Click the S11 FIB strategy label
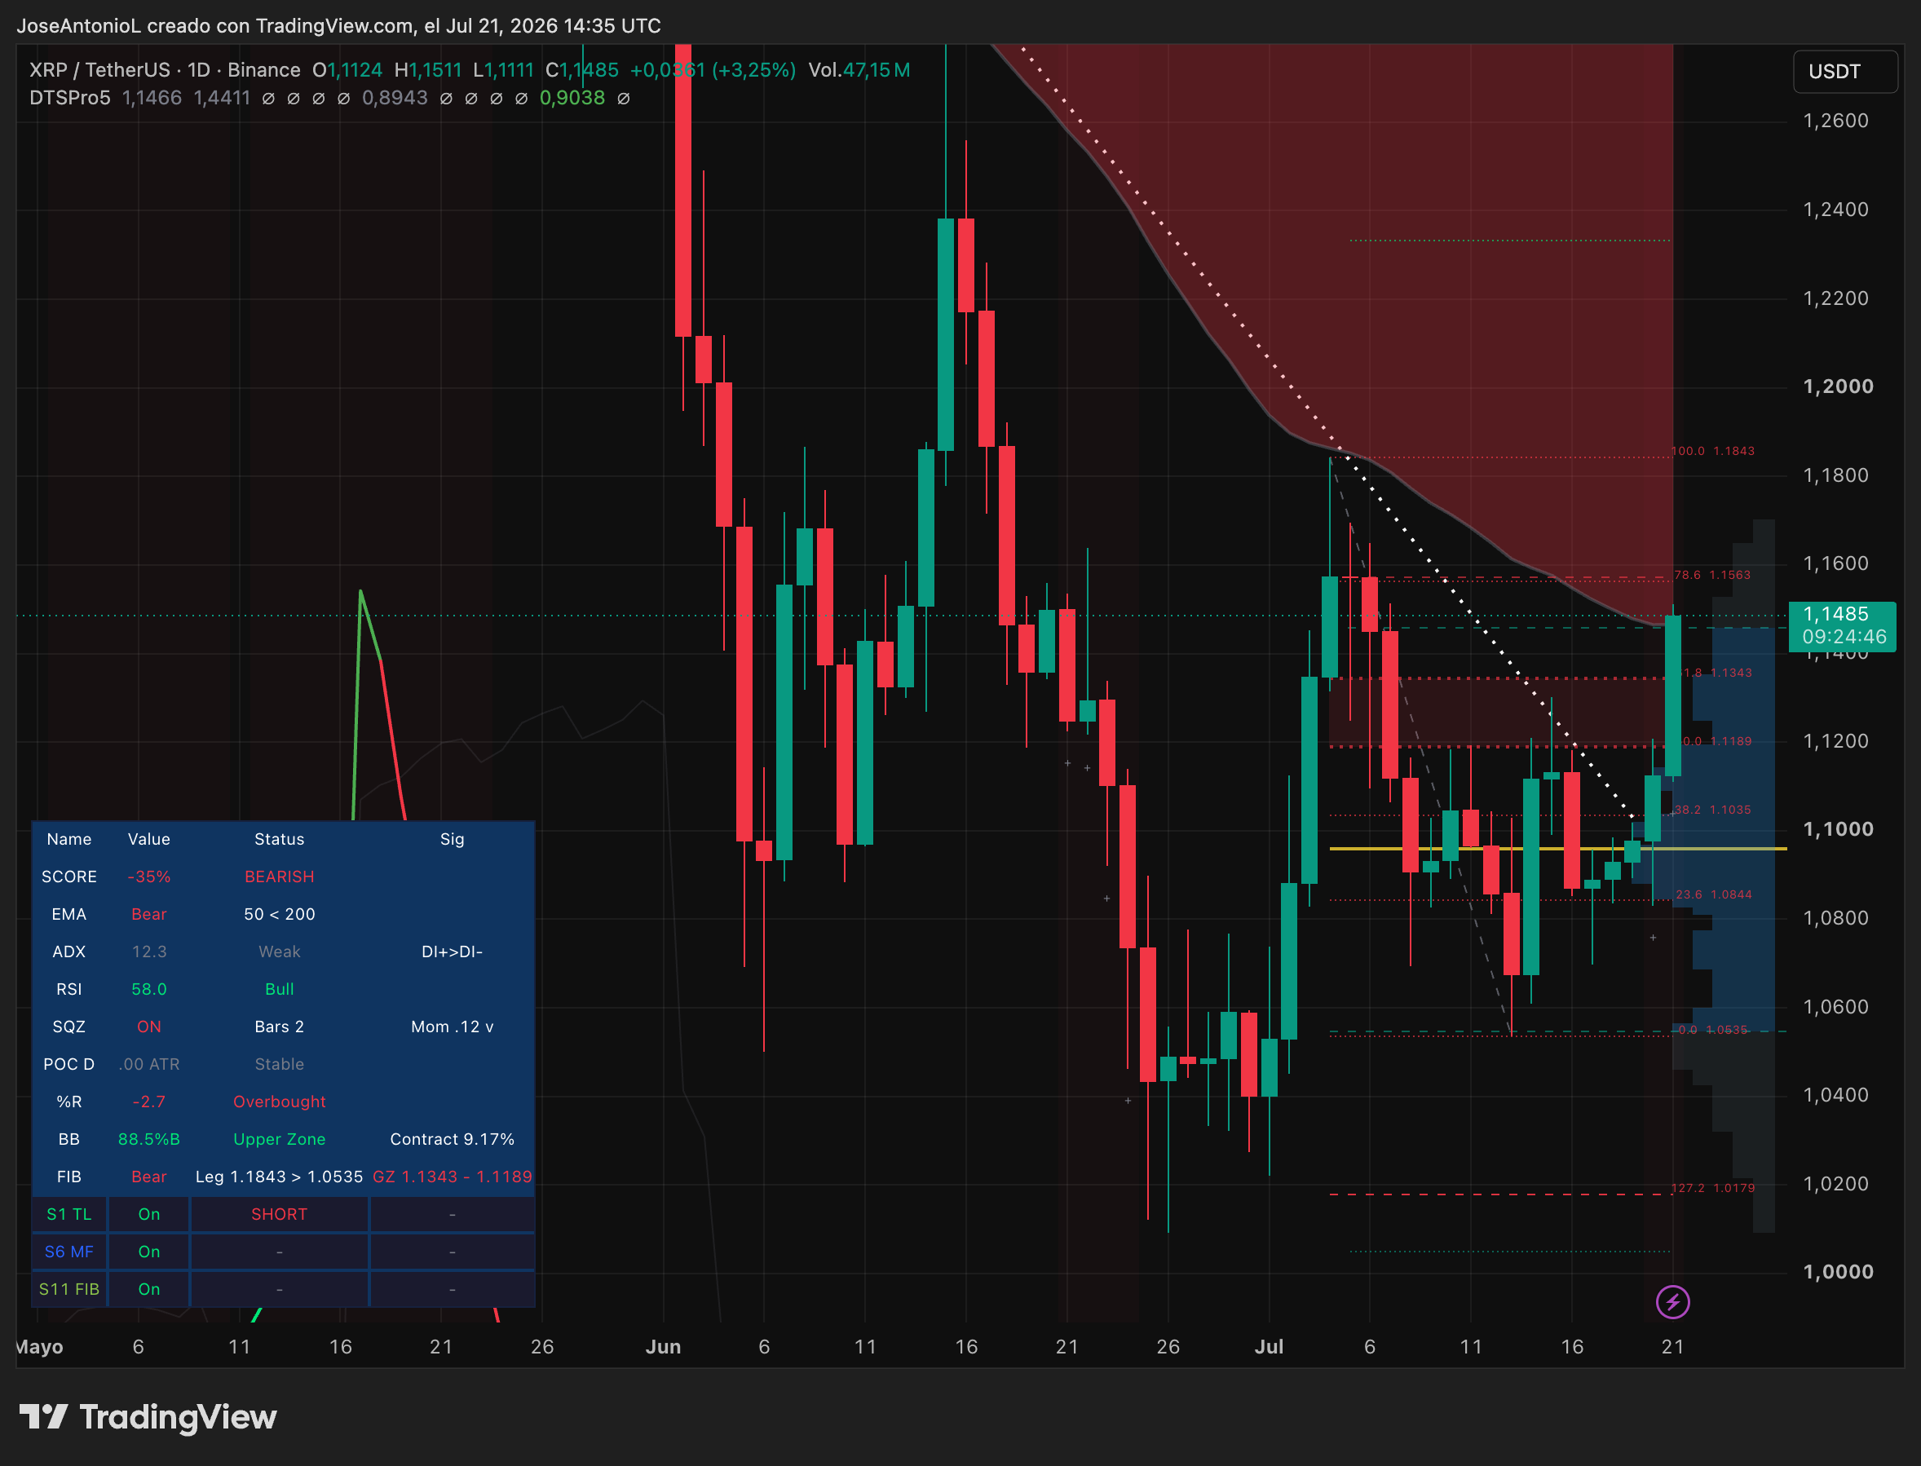Screen dimensions: 1921x1466 pos(69,1289)
